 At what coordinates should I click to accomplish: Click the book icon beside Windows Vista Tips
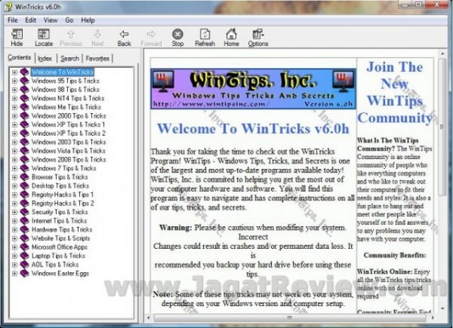(x=25, y=151)
